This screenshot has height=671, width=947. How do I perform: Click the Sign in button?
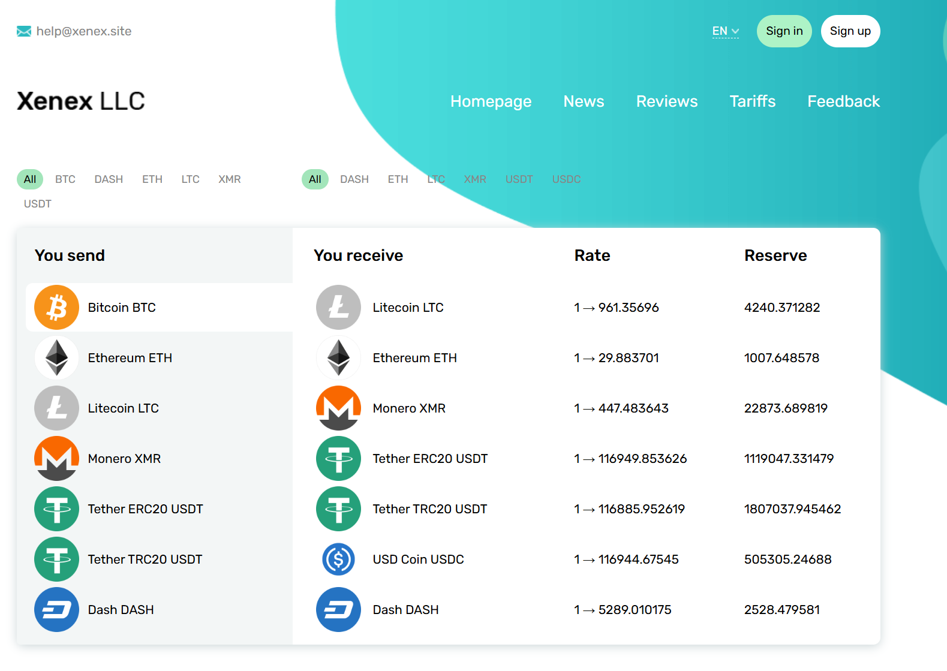(784, 31)
